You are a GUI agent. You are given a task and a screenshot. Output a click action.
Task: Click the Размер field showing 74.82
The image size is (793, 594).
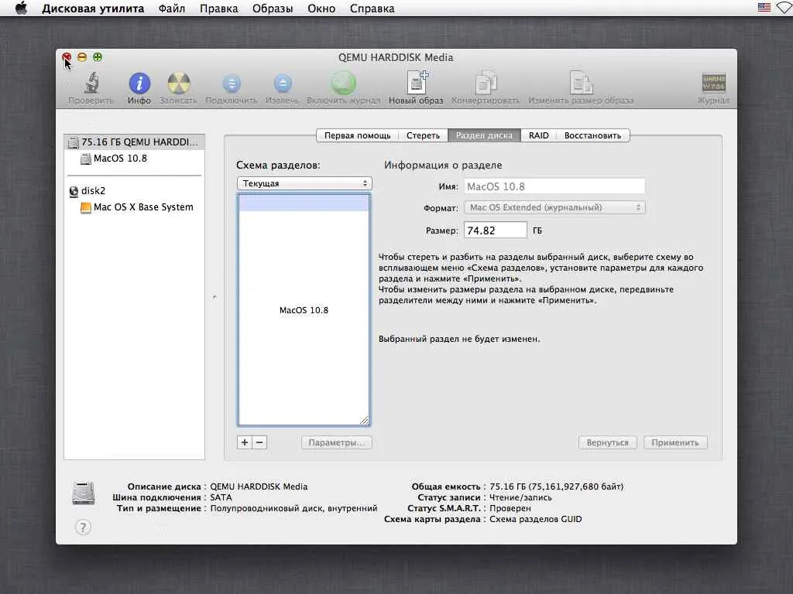click(x=496, y=230)
